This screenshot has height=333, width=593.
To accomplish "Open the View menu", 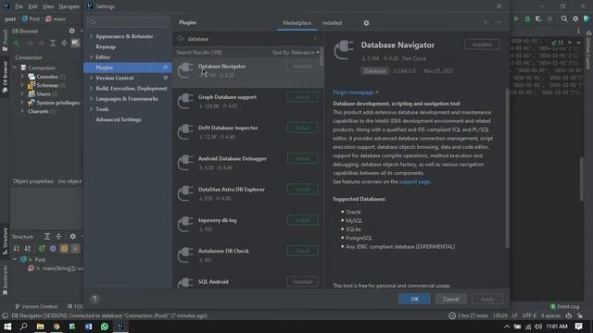I will (48, 6).
